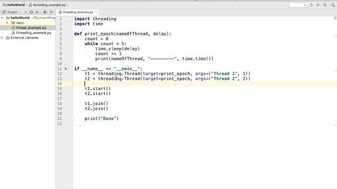Click 't1.start()' in the editor
Viewport: 337px width, 189px height.
[97, 89]
